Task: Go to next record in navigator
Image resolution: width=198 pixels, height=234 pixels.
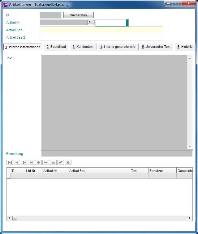Action: [x=24, y=162]
